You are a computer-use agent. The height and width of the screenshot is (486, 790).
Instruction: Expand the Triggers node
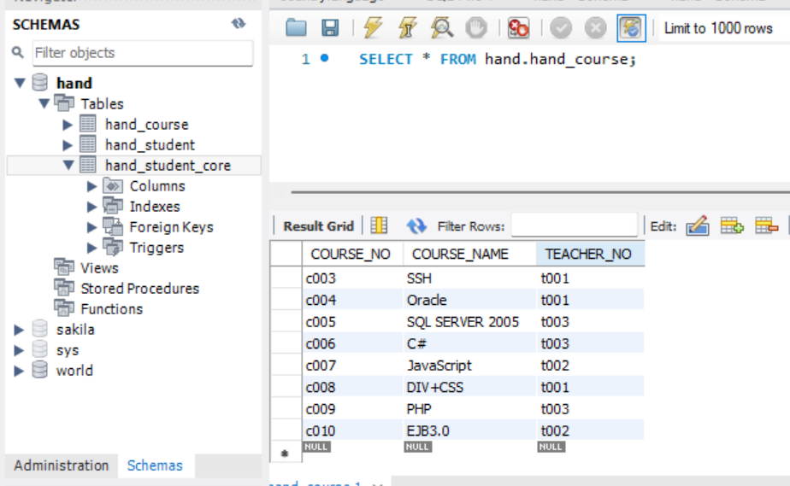(x=91, y=248)
